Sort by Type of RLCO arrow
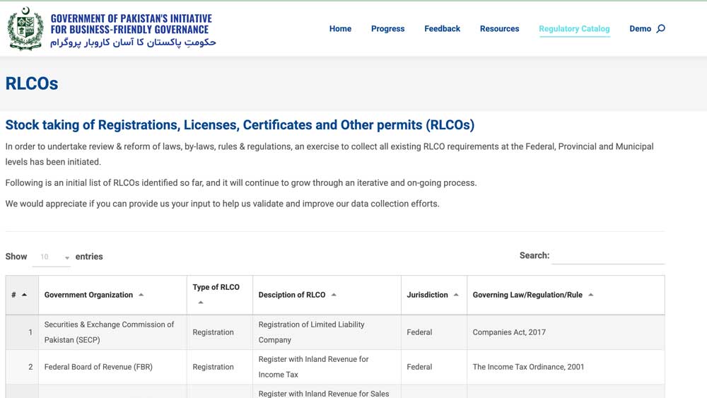 click(201, 303)
